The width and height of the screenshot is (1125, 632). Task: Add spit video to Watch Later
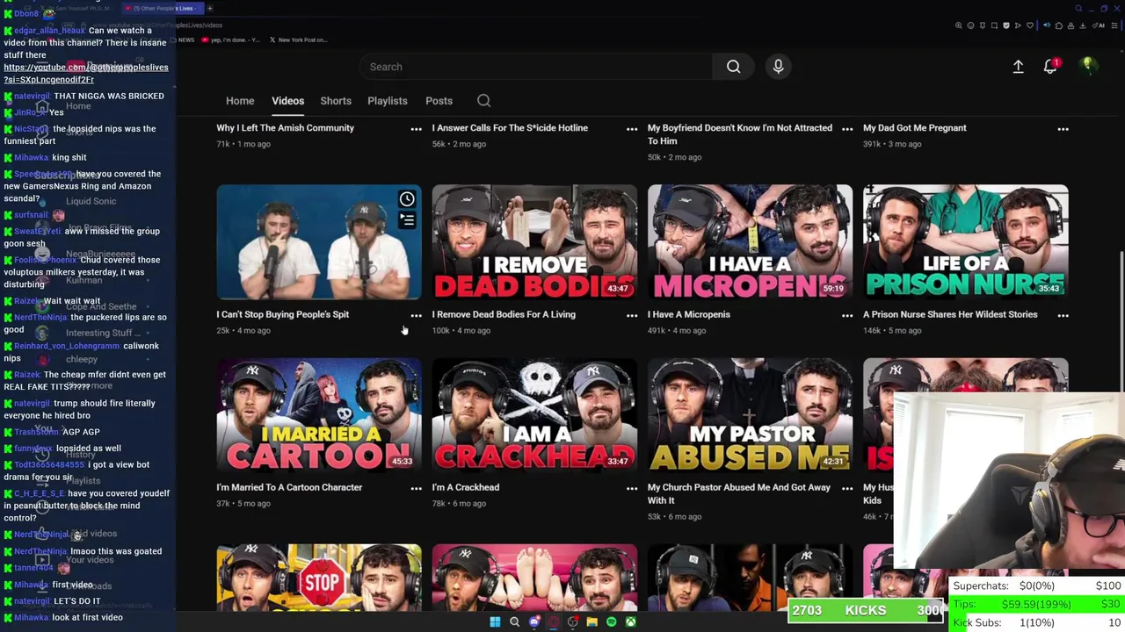click(407, 199)
